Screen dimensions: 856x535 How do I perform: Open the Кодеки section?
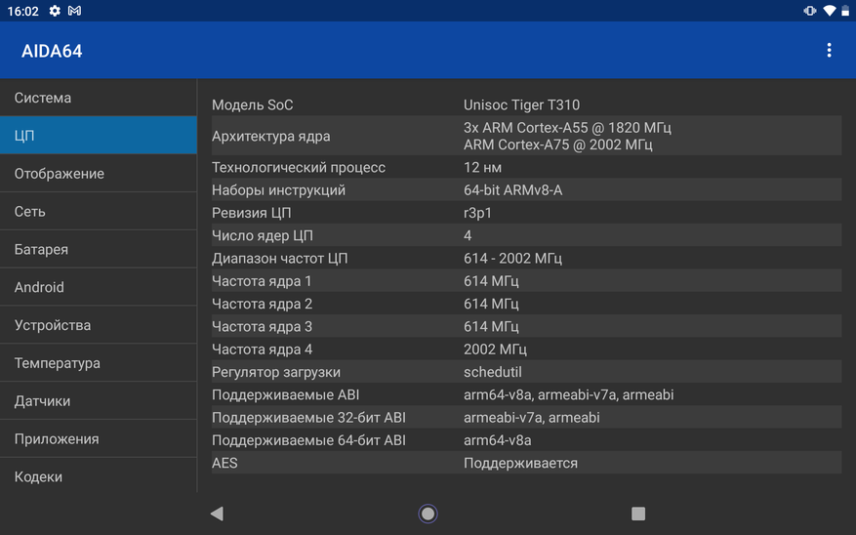coord(98,477)
